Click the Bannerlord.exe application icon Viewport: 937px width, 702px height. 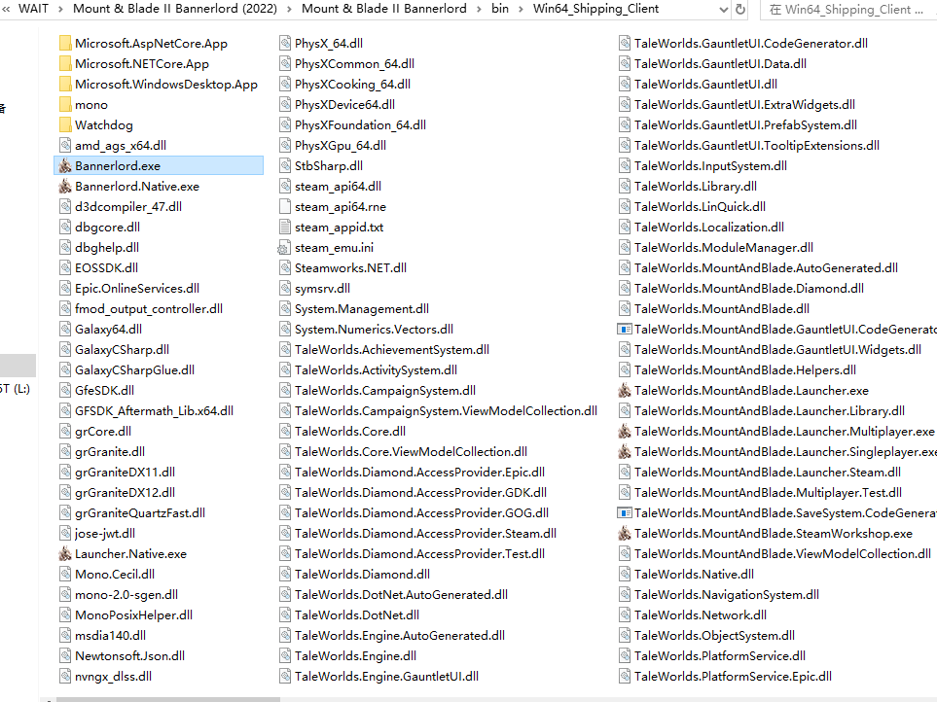[65, 166]
